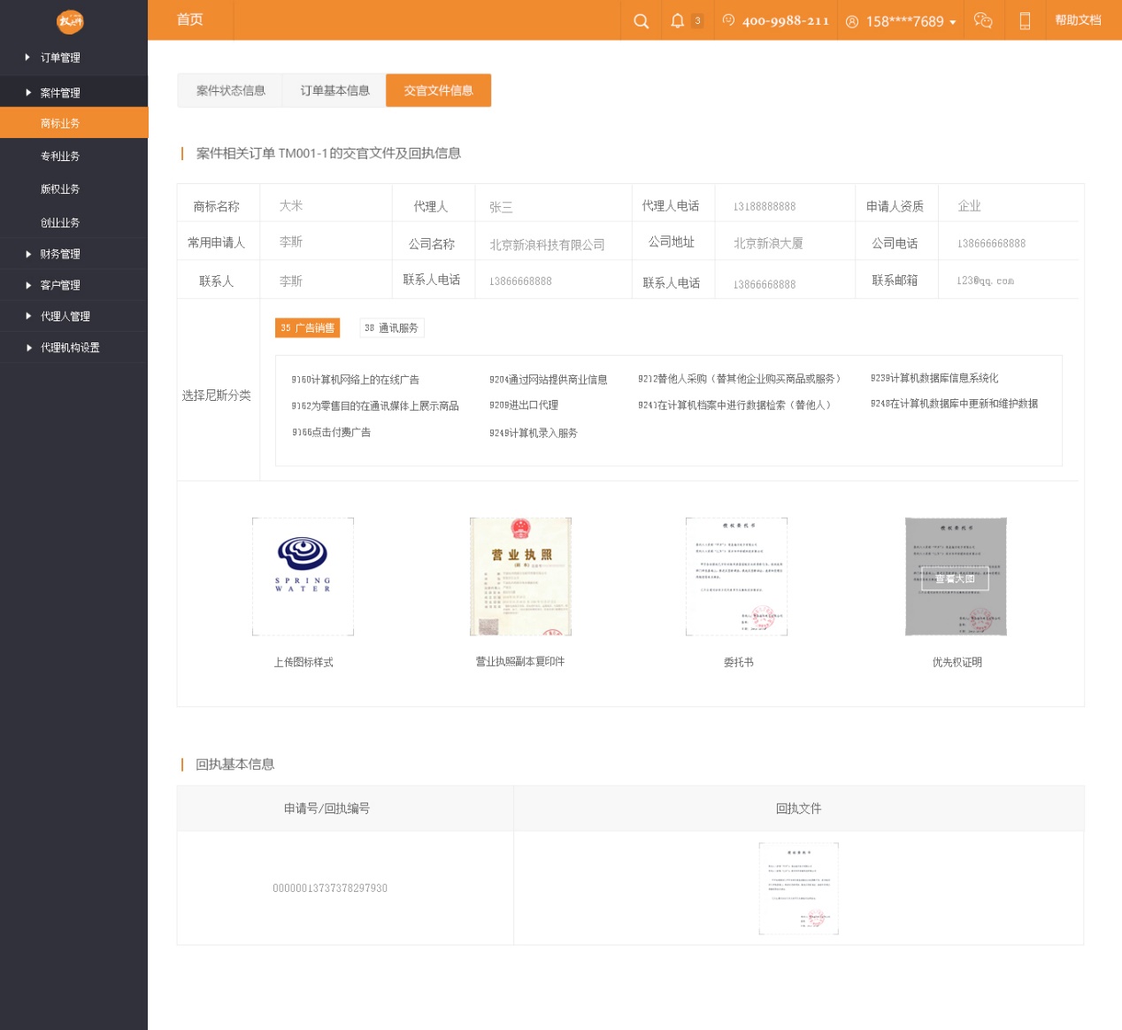Open the 回执文件 document thumbnail
This screenshot has height=1030, width=1122.
pyautogui.click(x=798, y=888)
